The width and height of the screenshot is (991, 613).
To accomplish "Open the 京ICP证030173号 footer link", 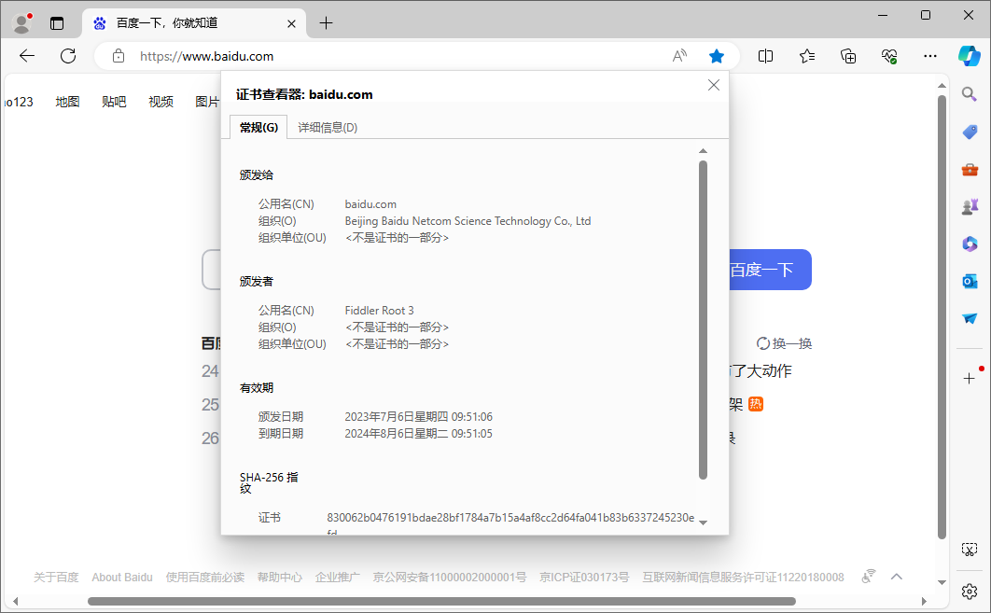I will [584, 577].
